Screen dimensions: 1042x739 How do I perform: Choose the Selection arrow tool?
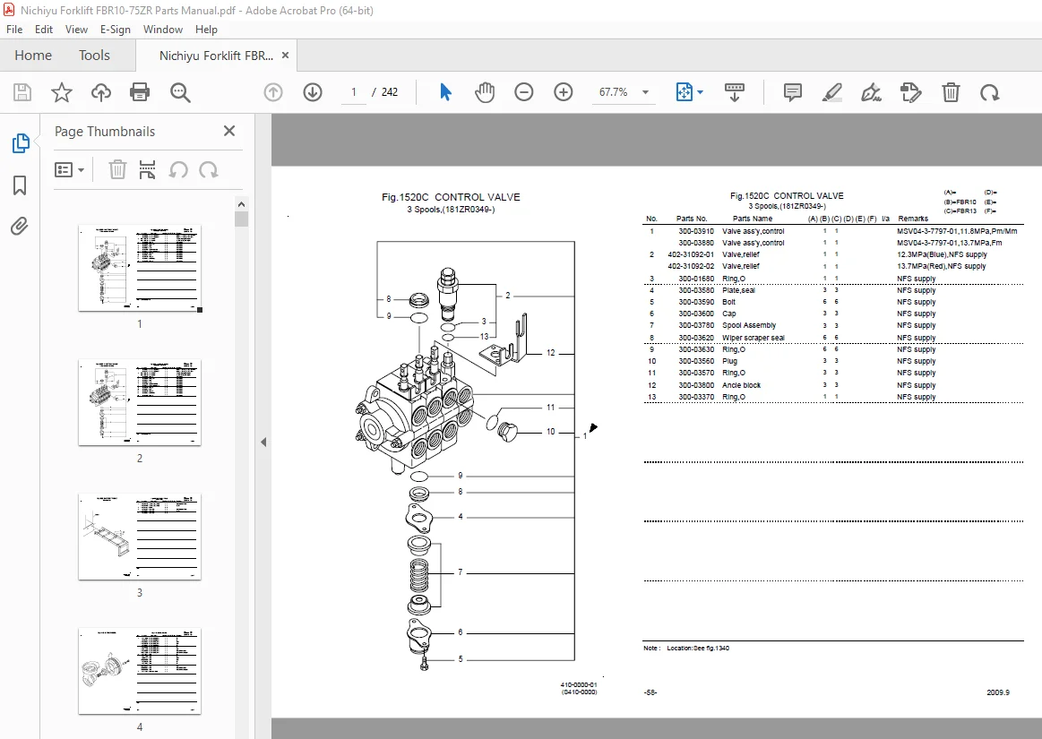[x=445, y=92]
